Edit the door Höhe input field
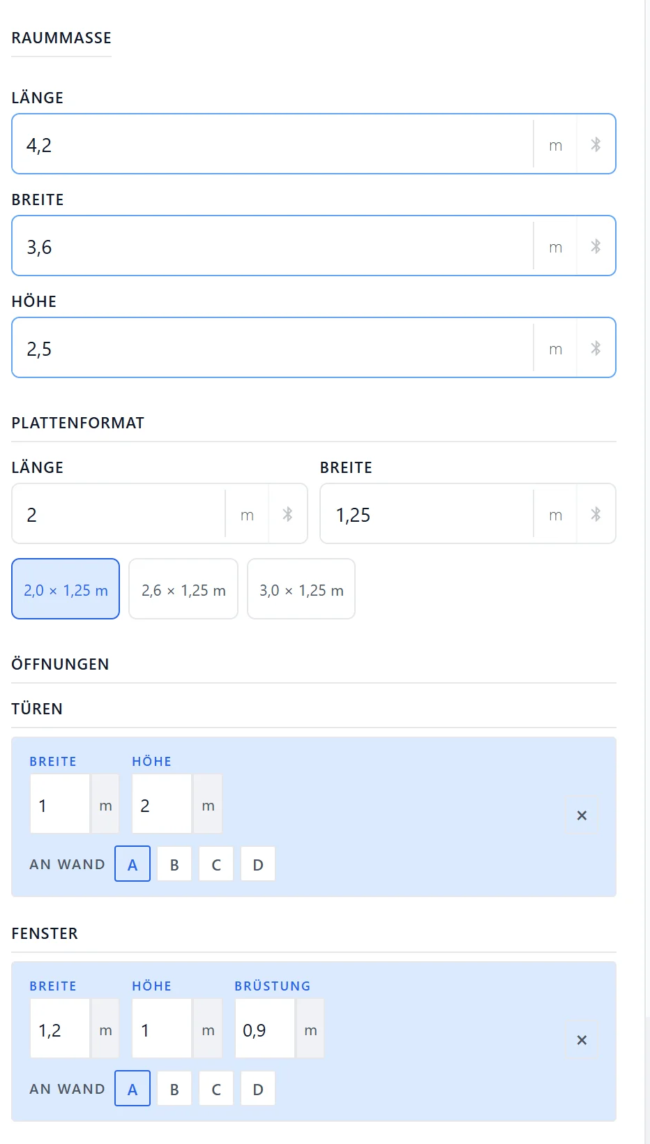 [x=162, y=804]
